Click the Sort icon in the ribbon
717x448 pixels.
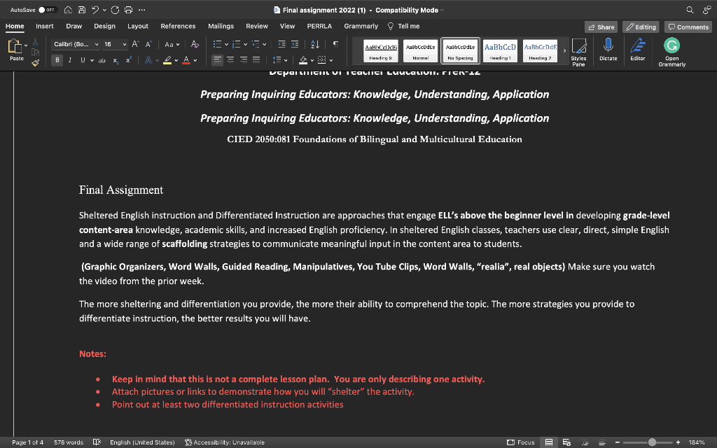pyautogui.click(x=315, y=44)
